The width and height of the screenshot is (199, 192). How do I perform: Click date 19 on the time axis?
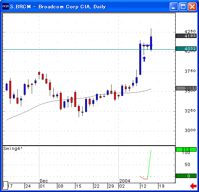point(162,186)
